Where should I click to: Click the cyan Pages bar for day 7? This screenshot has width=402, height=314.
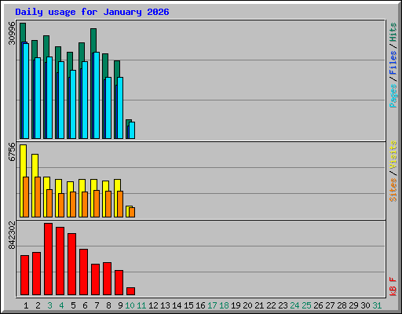pos(97,95)
